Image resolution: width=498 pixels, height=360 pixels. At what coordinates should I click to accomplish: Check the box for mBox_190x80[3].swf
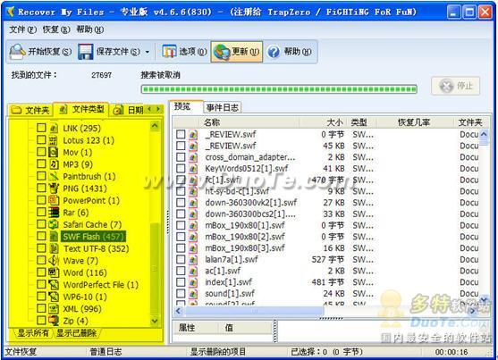pos(181,248)
